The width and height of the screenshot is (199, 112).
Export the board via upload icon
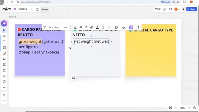37,9
